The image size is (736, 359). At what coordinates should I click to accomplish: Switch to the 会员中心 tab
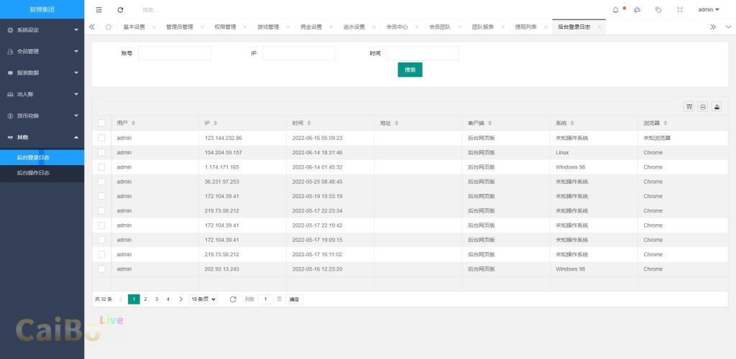coord(397,27)
